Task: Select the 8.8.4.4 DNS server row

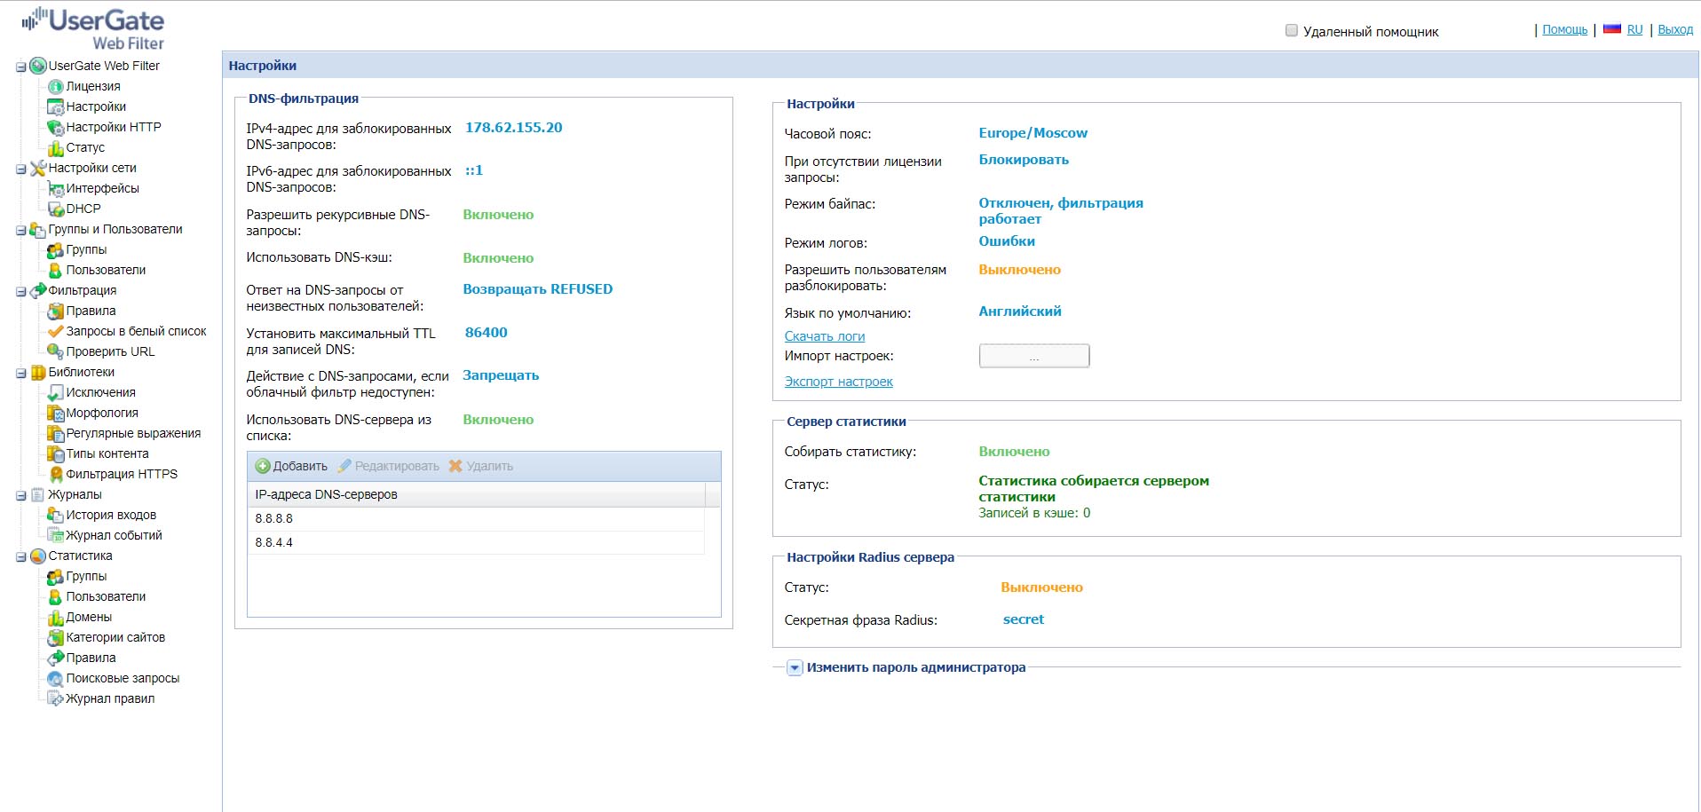Action: click(x=476, y=542)
